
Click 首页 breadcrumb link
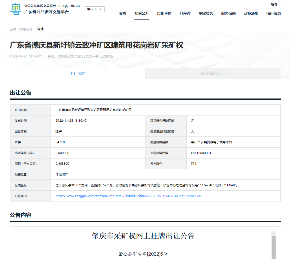pos(13,29)
